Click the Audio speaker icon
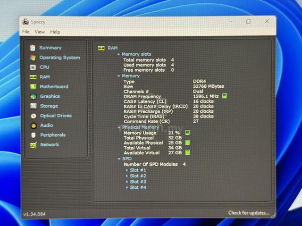 pos(34,126)
